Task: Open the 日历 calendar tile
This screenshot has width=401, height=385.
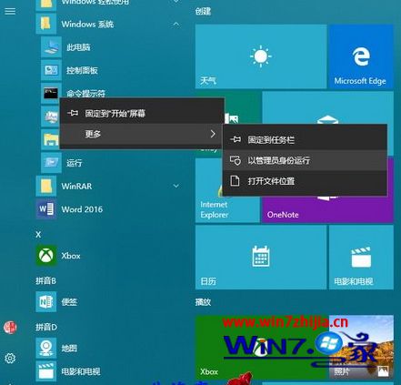Action: (x=261, y=258)
